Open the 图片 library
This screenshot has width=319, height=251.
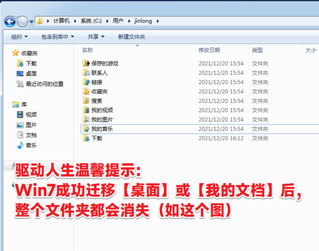click(x=31, y=125)
